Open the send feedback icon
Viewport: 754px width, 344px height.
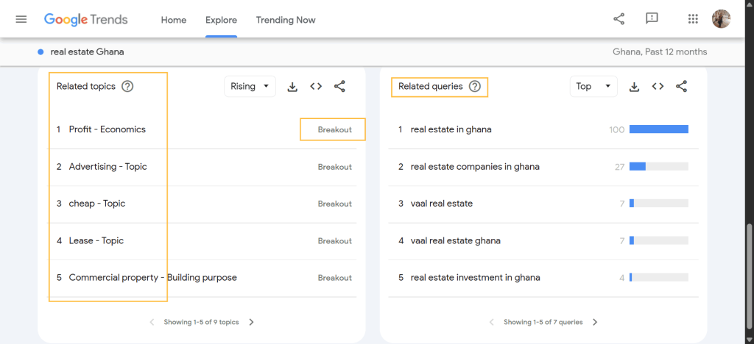[652, 19]
